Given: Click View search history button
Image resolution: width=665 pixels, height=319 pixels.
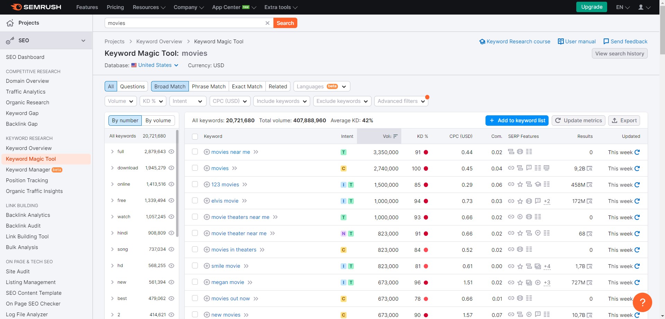Looking at the screenshot, I should 620,54.
